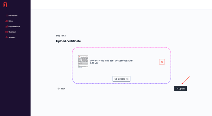
Task: Click the Select a file button
Action: point(122,79)
